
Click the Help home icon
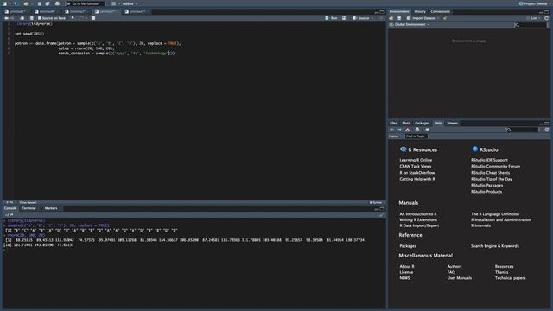pos(407,130)
